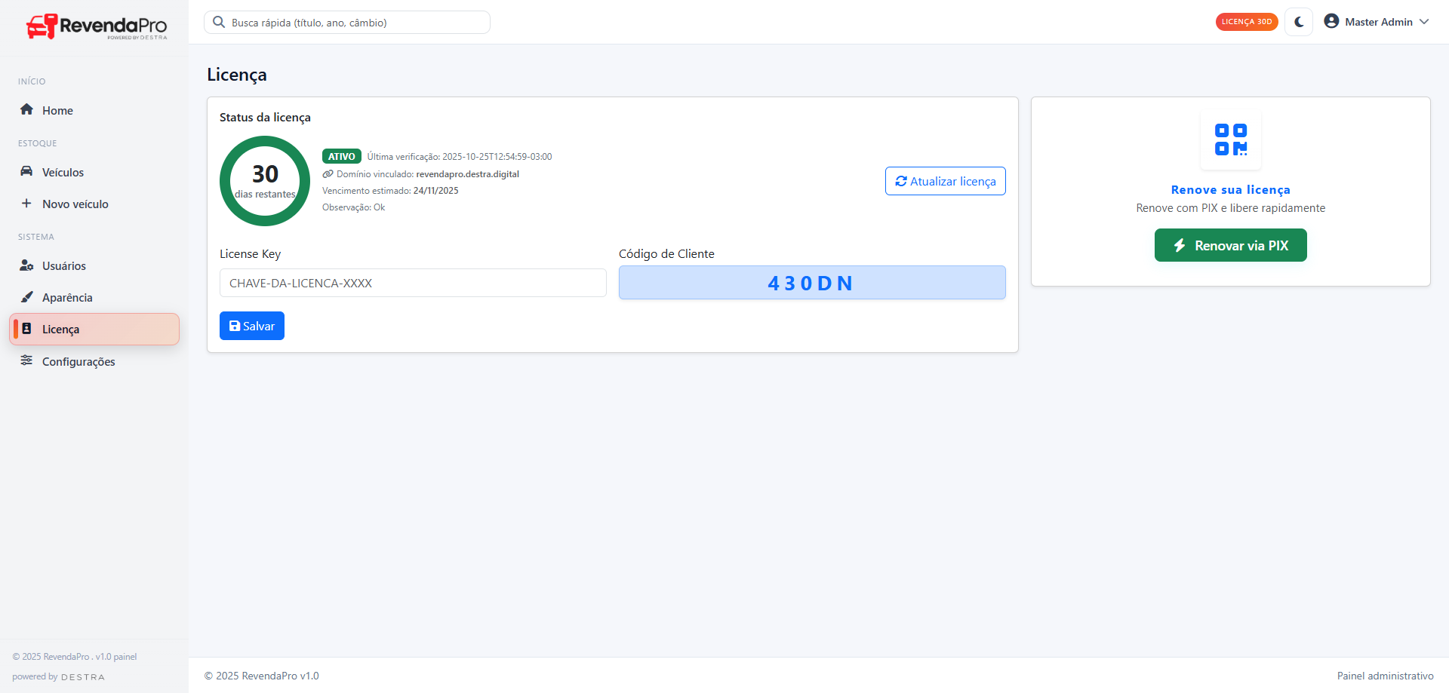Screen dimensions: 1449x693
Task: Toggle dark mode with moon button
Action: coord(1299,22)
